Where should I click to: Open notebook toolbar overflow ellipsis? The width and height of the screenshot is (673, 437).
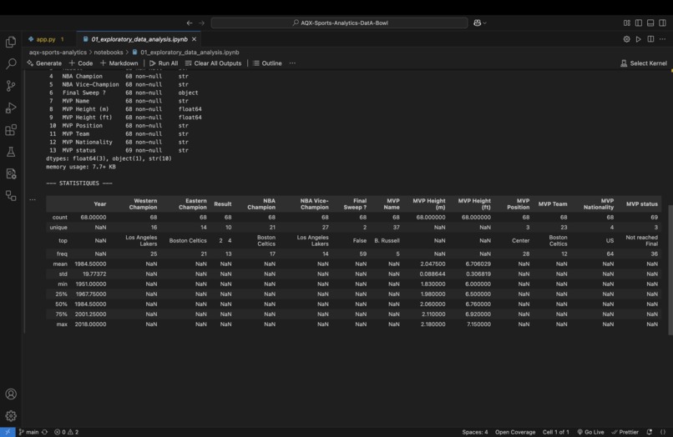[x=292, y=63]
